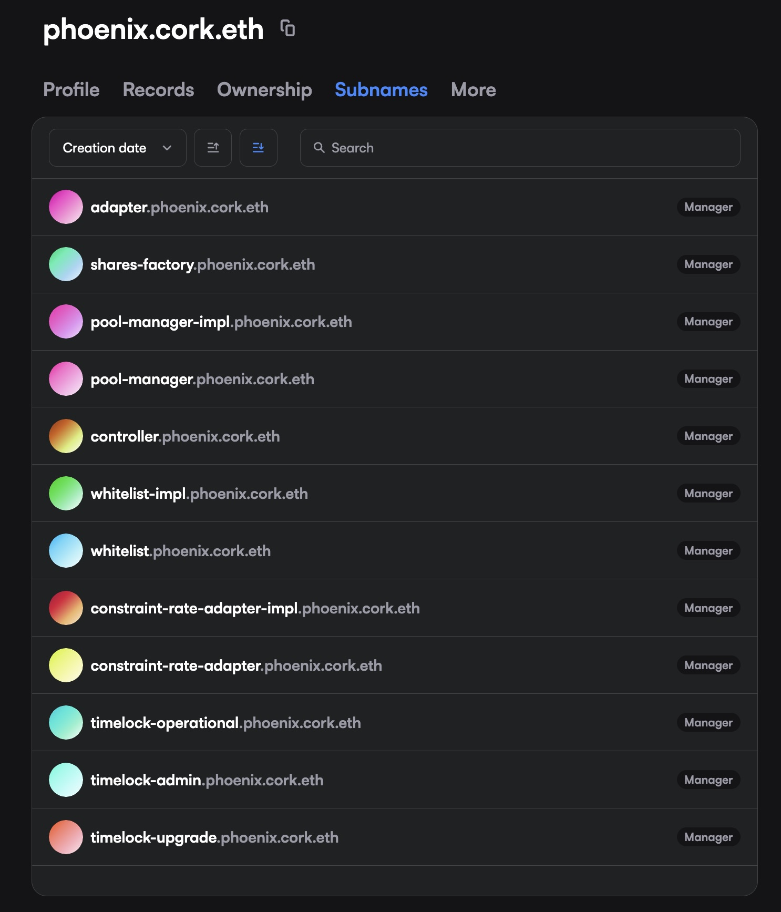Open pool-manager-impl.phoenix.cork.eth subname
781x912 pixels.
tap(221, 322)
